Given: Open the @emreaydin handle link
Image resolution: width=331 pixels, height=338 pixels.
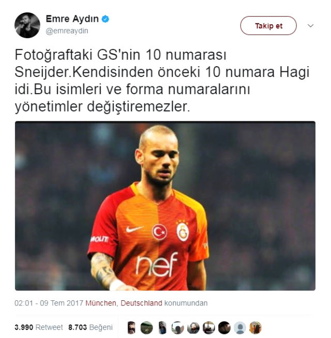Looking at the screenshot, I should tap(67, 31).
